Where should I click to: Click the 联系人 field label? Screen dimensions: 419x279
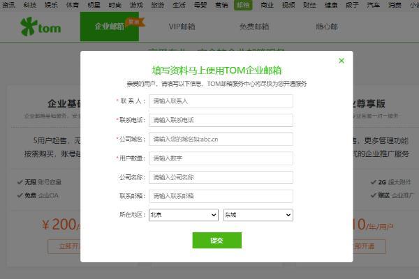pyautogui.click(x=131, y=101)
